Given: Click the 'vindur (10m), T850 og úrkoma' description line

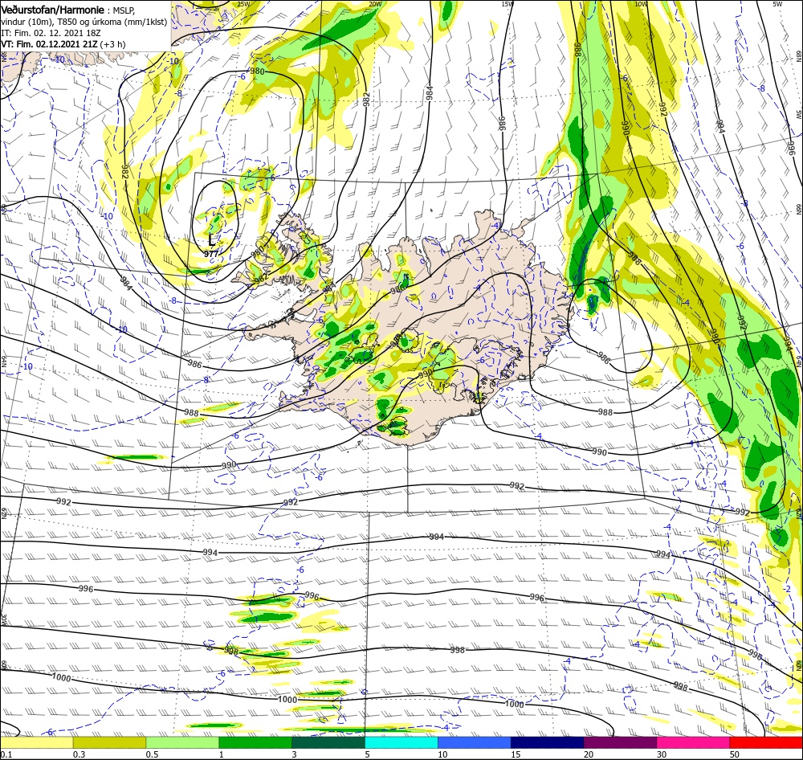Looking at the screenshot, I should click(x=84, y=22).
